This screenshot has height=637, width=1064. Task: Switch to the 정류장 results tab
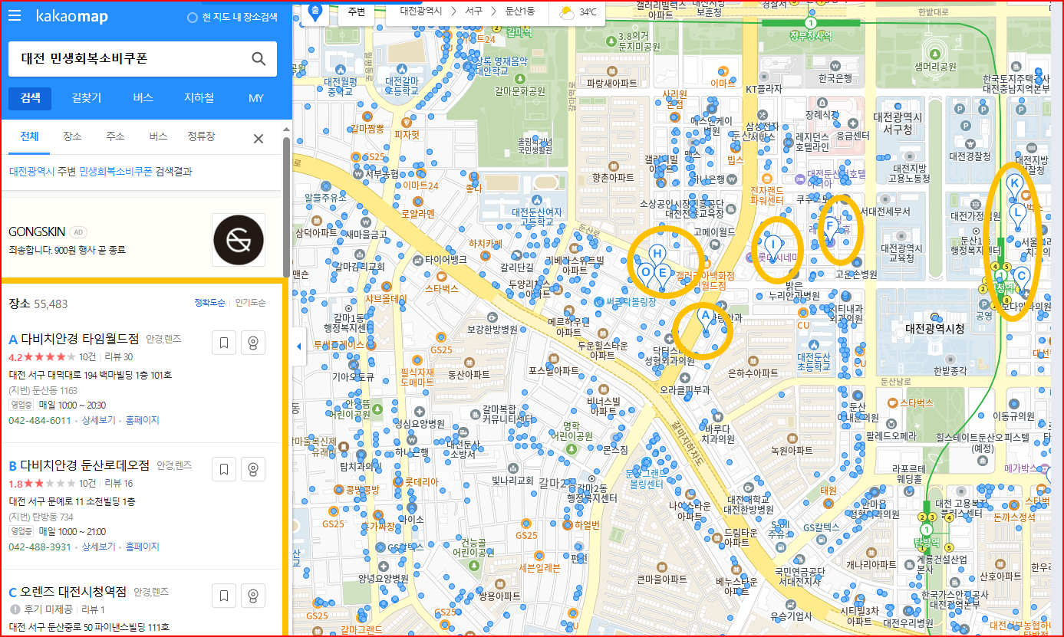pyautogui.click(x=201, y=136)
